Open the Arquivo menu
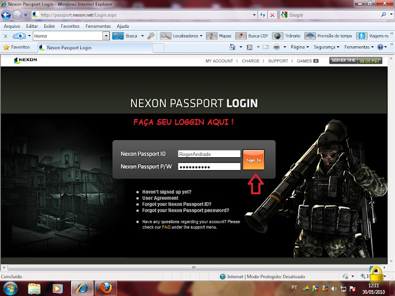395x296 pixels. [x=12, y=26]
